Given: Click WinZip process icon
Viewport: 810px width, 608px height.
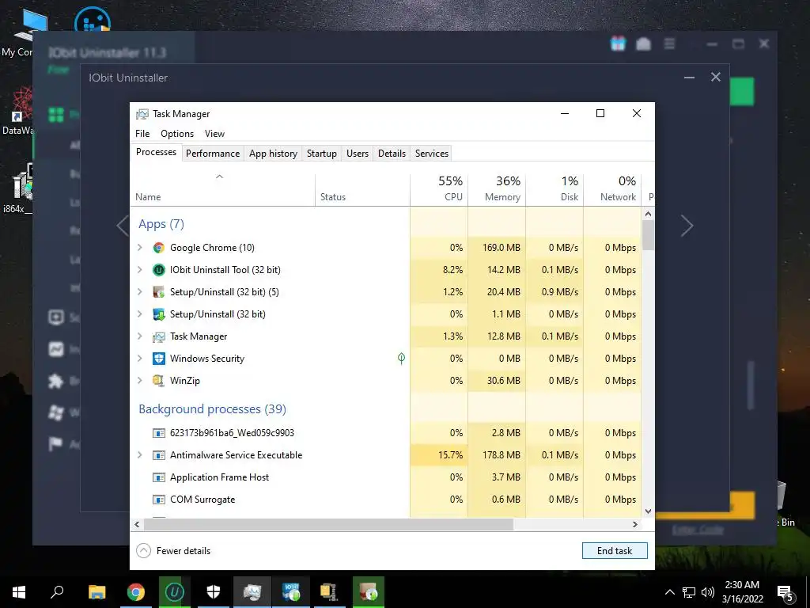Looking at the screenshot, I should [158, 381].
